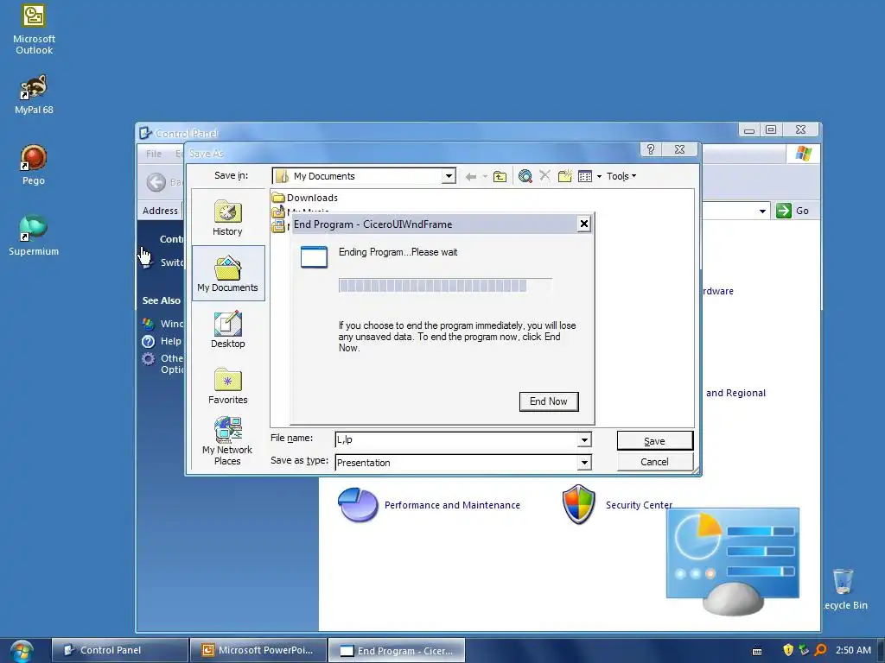The width and height of the screenshot is (885, 663).
Task: Click the History places icon in Save As
Action: pyautogui.click(x=227, y=218)
